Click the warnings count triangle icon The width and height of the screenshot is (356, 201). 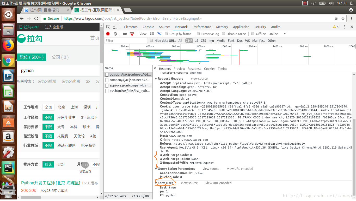pyautogui.click(x=334, y=27)
